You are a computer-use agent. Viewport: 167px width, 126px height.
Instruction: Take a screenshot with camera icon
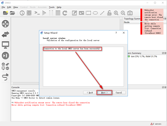[x=130, y=13]
